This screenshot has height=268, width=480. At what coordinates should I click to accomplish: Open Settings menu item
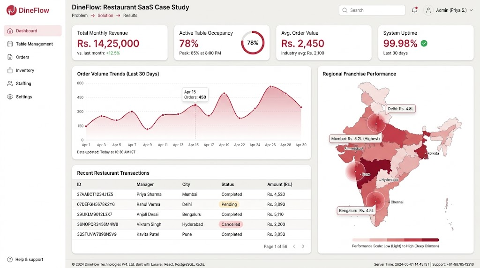pos(33,97)
